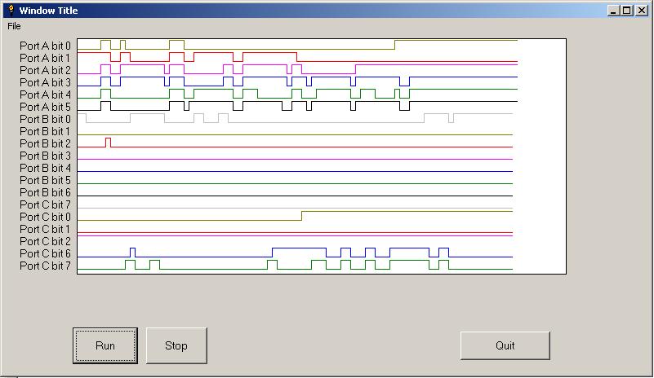654x378 pixels.
Task: Minimize the window
Action: point(613,11)
